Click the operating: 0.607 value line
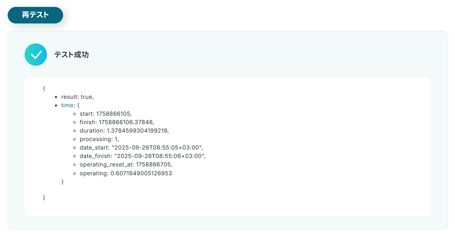The image size is (455, 236). (x=126, y=173)
